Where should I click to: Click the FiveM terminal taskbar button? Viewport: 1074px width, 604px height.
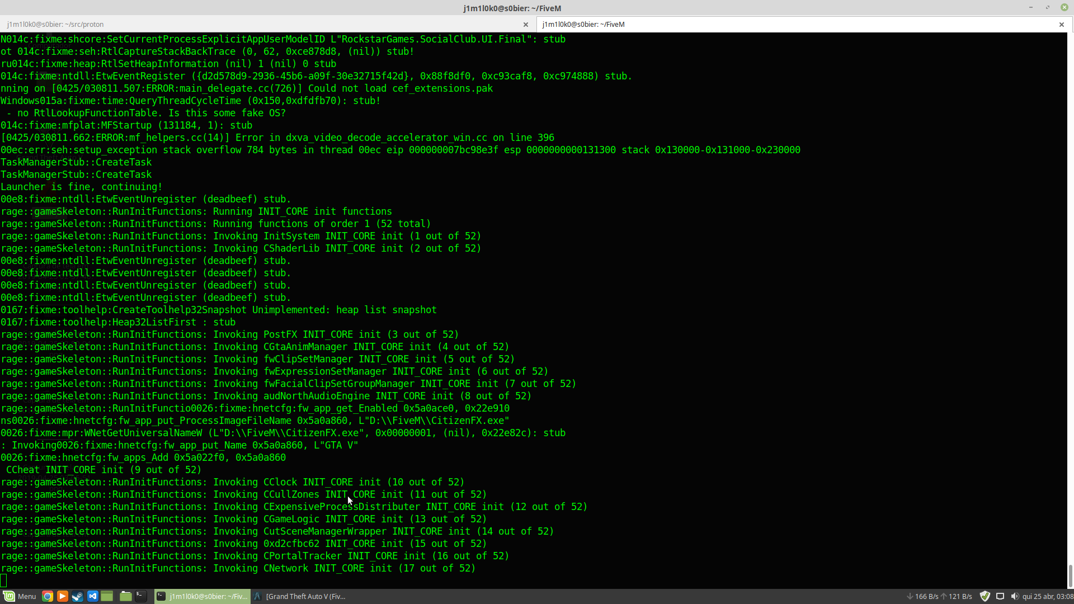coord(201,596)
